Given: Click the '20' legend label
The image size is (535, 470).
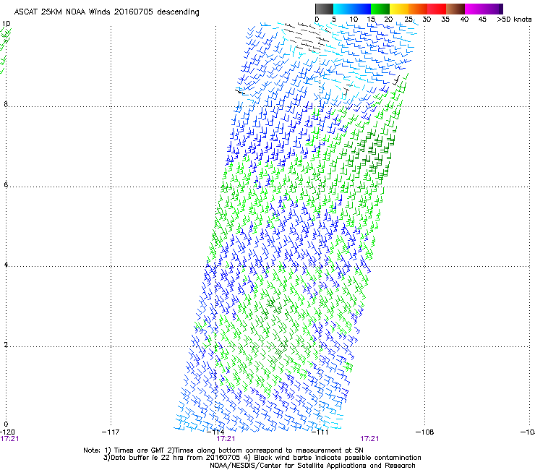Looking at the screenshot, I should click(x=388, y=20).
